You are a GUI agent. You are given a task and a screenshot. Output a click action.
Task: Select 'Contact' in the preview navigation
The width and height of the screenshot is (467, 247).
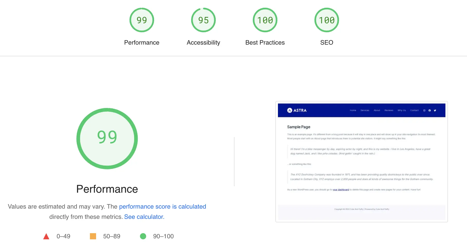(414, 110)
